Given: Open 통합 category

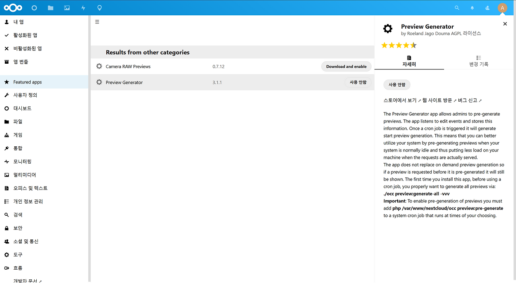Looking at the screenshot, I should coord(44,148).
